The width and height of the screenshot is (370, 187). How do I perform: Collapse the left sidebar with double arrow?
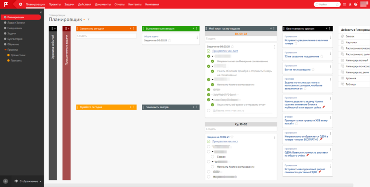tap(40, 12)
